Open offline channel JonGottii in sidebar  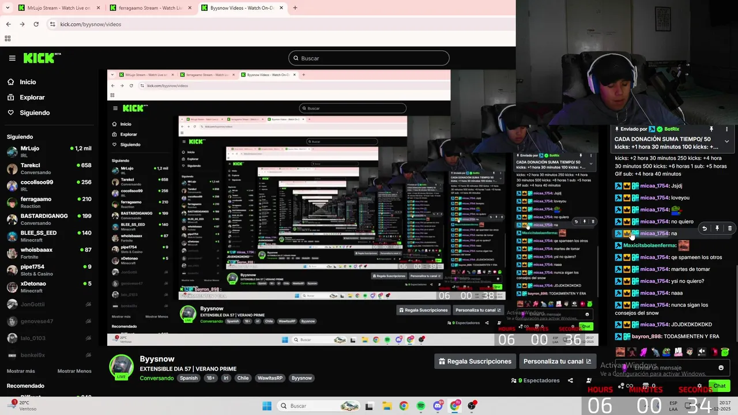pos(49,304)
